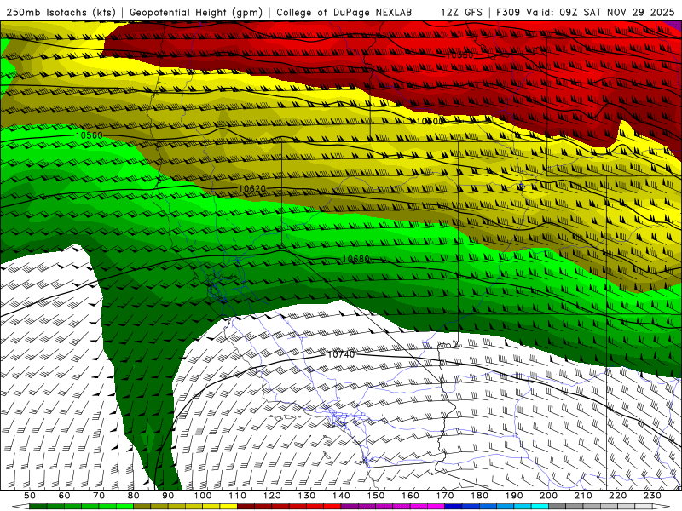Click the 170 knot colorbar label

445,496
